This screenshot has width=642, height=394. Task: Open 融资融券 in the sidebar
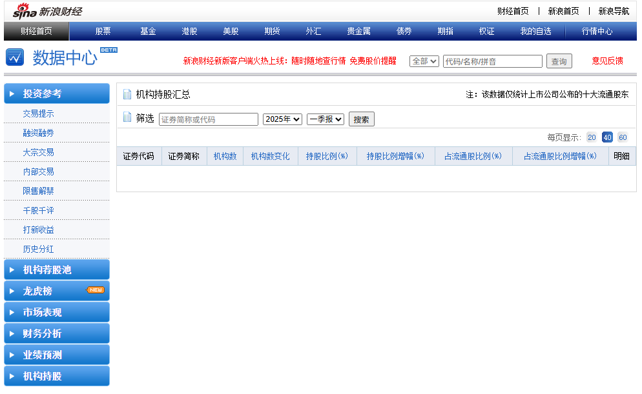(x=38, y=133)
